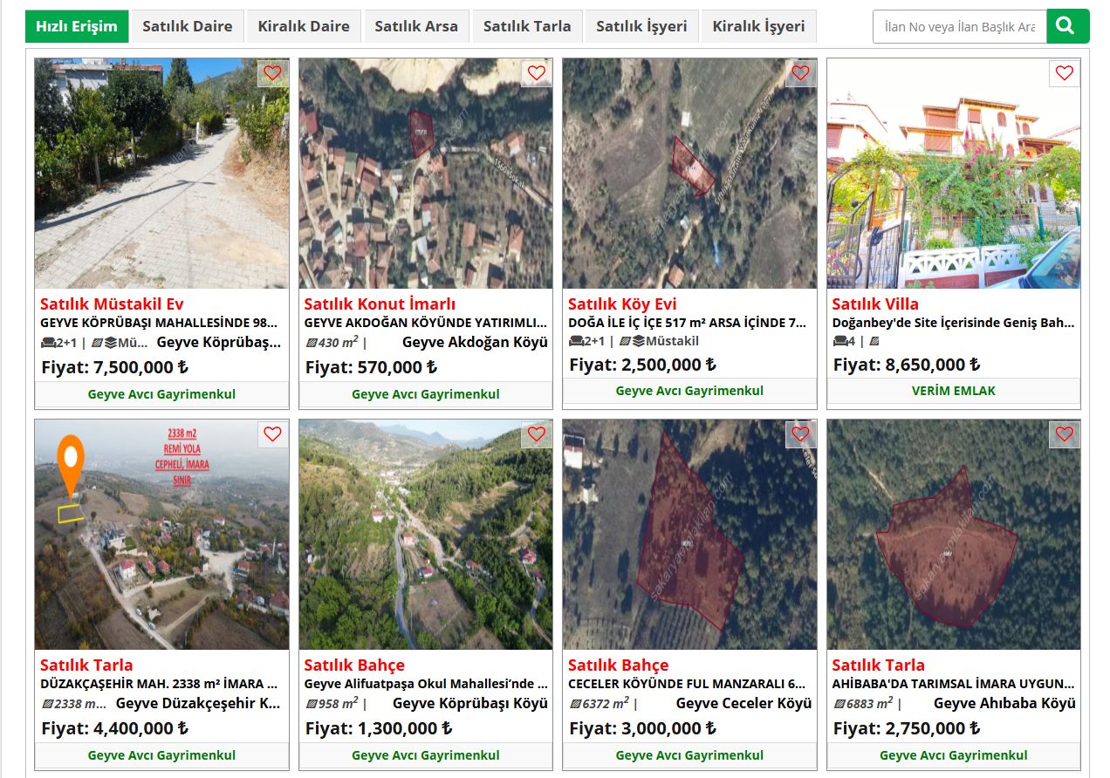This screenshot has height=778, width=1110.
Task: Click the İlan No search input field
Action: coord(959,27)
